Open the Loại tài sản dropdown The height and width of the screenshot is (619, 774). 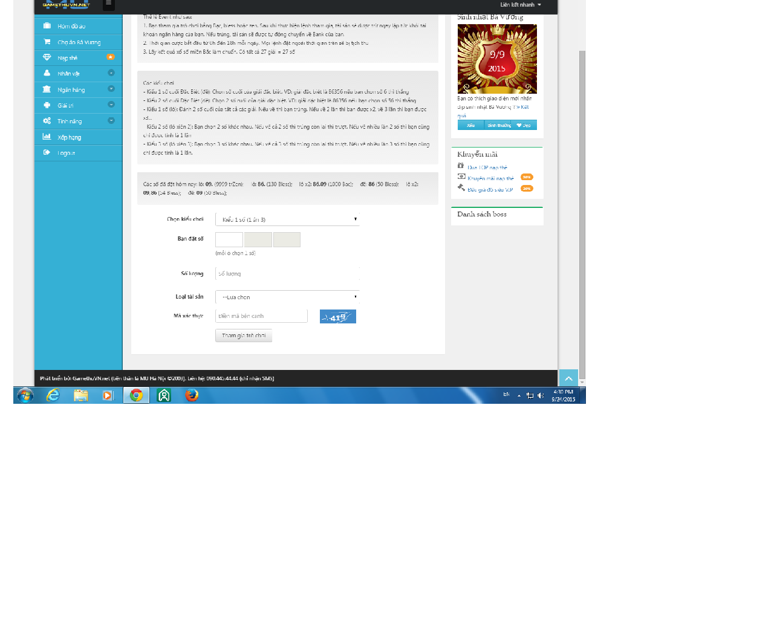[287, 297]
